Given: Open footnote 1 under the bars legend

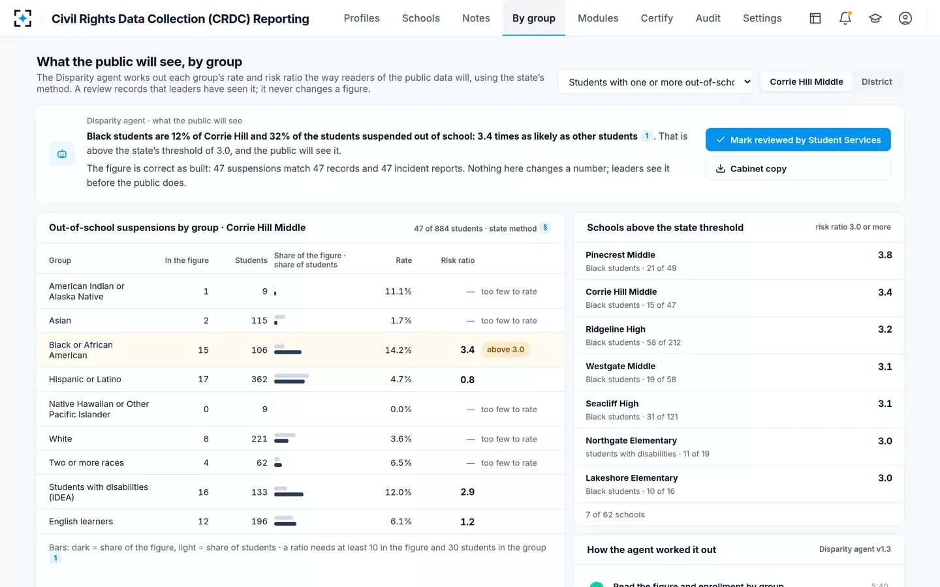Looking at the screenshot, I should pyautogui.click(x=55, y=558).
